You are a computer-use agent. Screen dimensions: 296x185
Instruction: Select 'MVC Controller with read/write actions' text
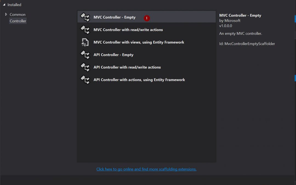128,30
